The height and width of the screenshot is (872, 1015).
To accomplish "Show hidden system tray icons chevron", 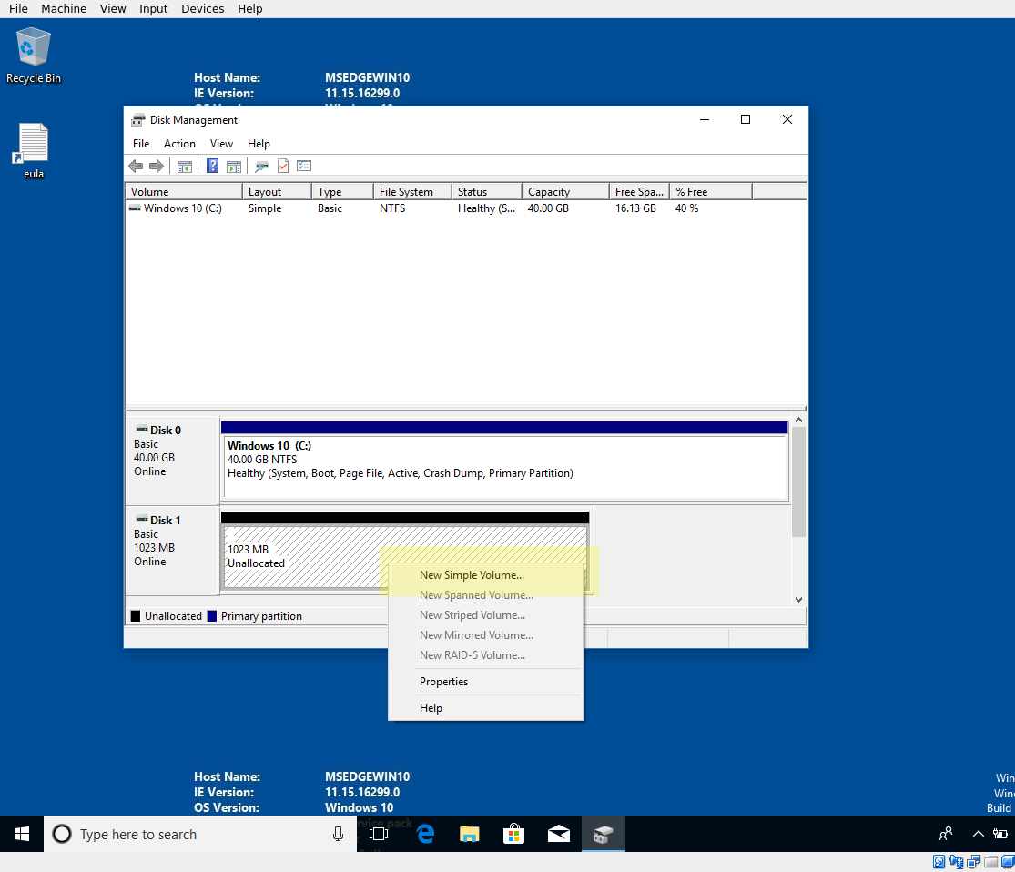I will tap(978, 834).
